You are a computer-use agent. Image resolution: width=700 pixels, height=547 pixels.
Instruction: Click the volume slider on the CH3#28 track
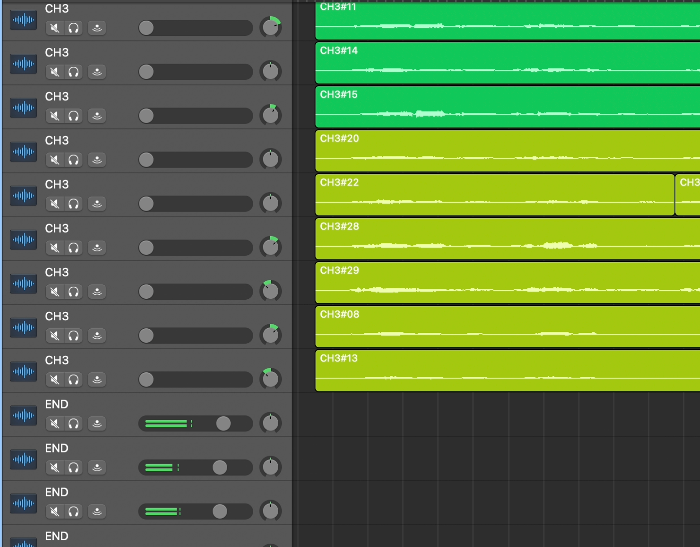click(x=195, y=247)
